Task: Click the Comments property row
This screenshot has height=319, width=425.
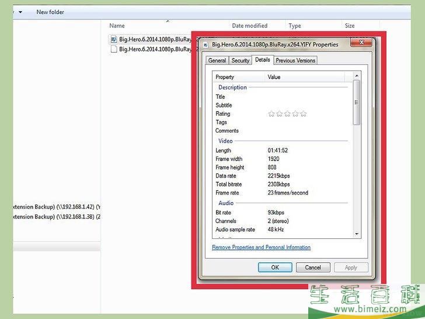Action: pos(283,130)
